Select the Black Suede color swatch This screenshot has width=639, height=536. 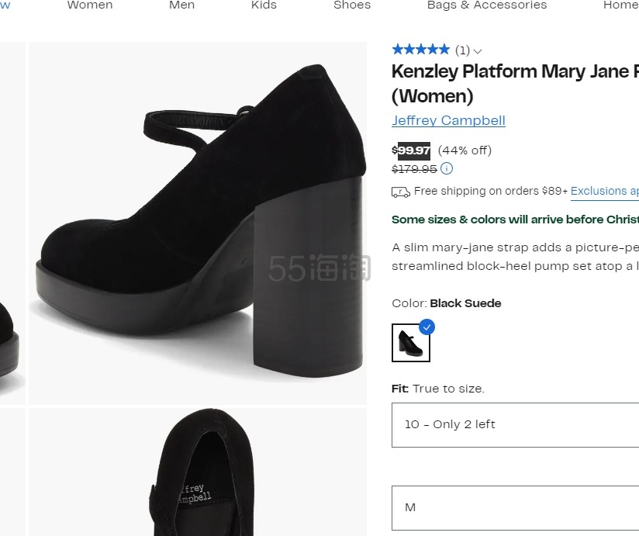411,342
